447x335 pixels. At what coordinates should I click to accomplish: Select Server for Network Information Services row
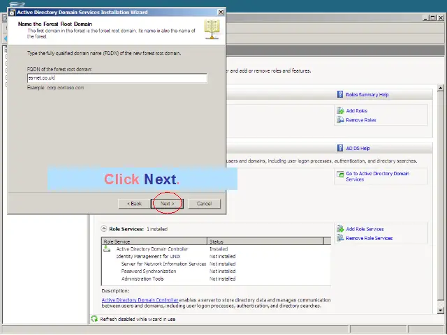(x=216, y=264)
